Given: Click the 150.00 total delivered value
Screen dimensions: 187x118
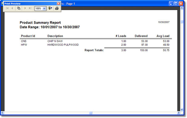Looking at the screenshot, I should coord(144,50).
